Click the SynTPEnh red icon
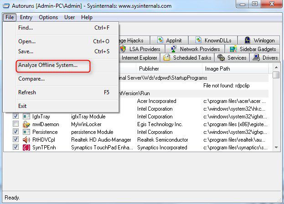 [26, 148]
